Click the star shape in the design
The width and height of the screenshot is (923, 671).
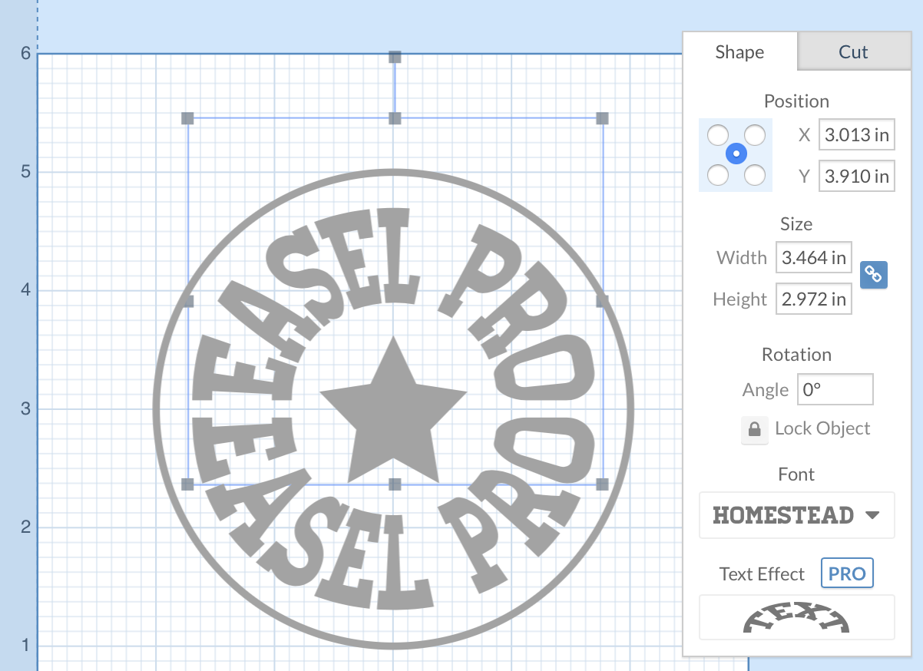pyautogui.click(x=393, y=415)
